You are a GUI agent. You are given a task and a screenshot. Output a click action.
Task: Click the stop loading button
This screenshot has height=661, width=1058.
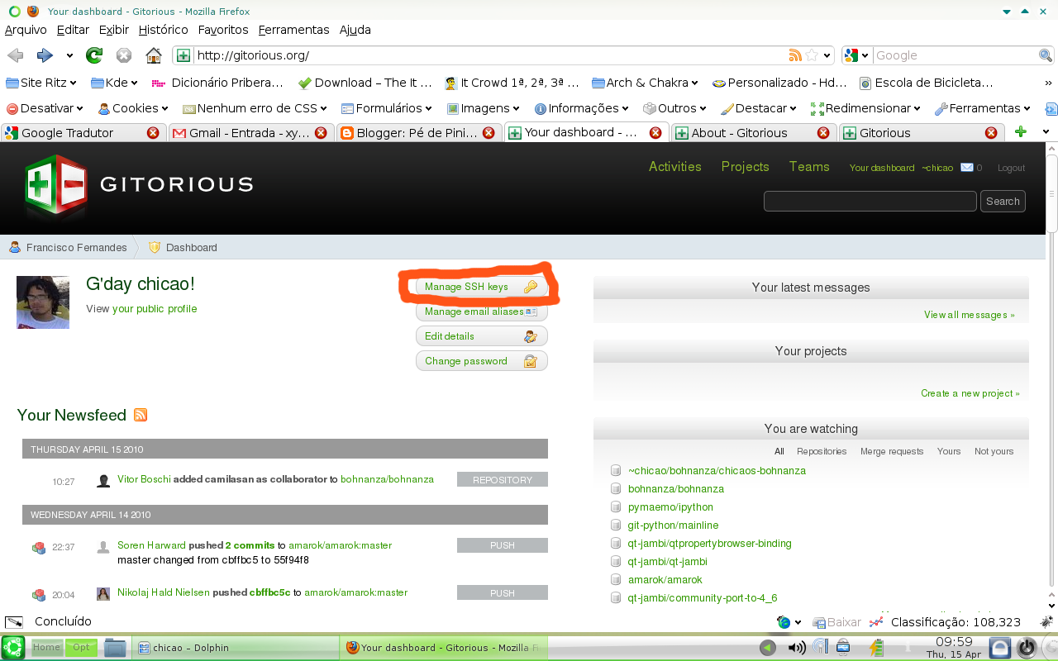(124, 55)
